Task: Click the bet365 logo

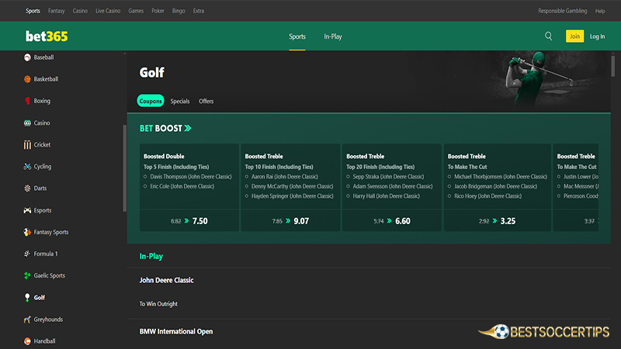Action: [47, 36]
